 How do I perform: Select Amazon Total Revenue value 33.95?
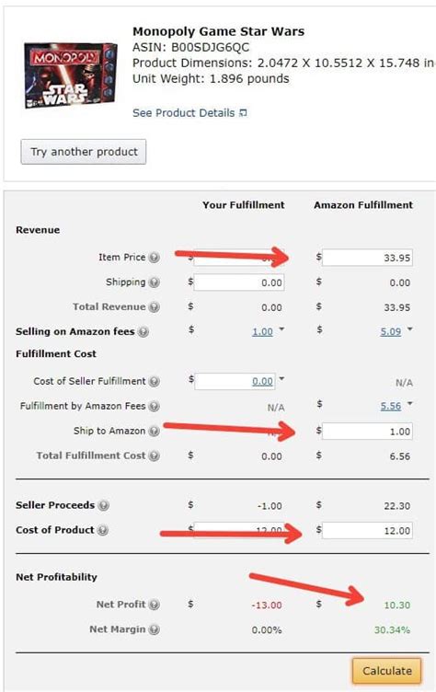[x=397, y=307]
